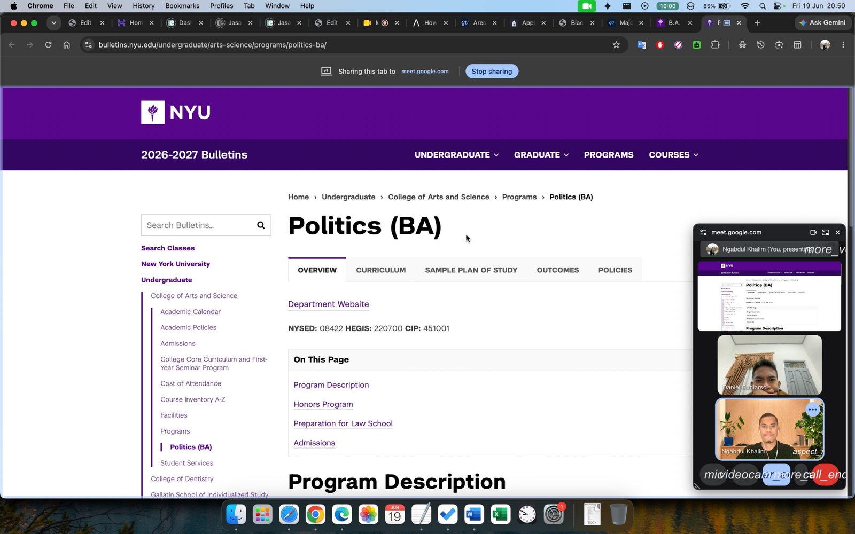Jump to Preparation for Law School link
This screenshot has height=534, width=855.
(x=343, y=423)
